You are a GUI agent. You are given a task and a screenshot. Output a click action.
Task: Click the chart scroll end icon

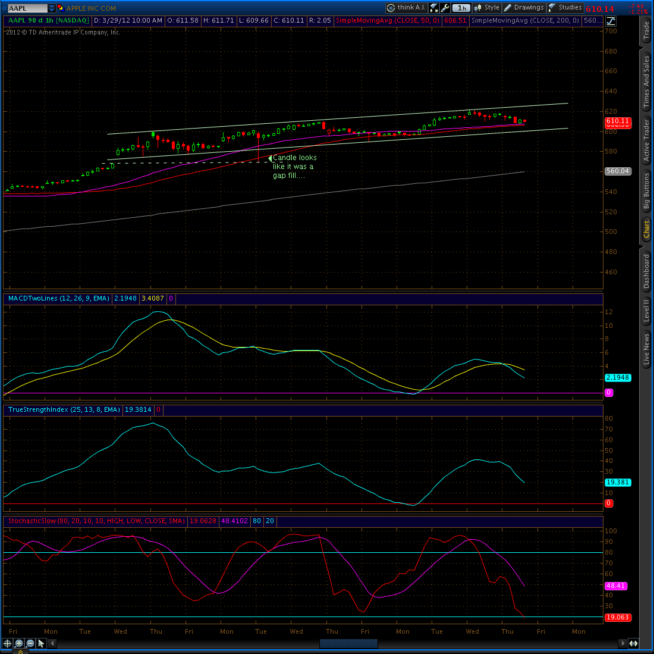[633, 643]
